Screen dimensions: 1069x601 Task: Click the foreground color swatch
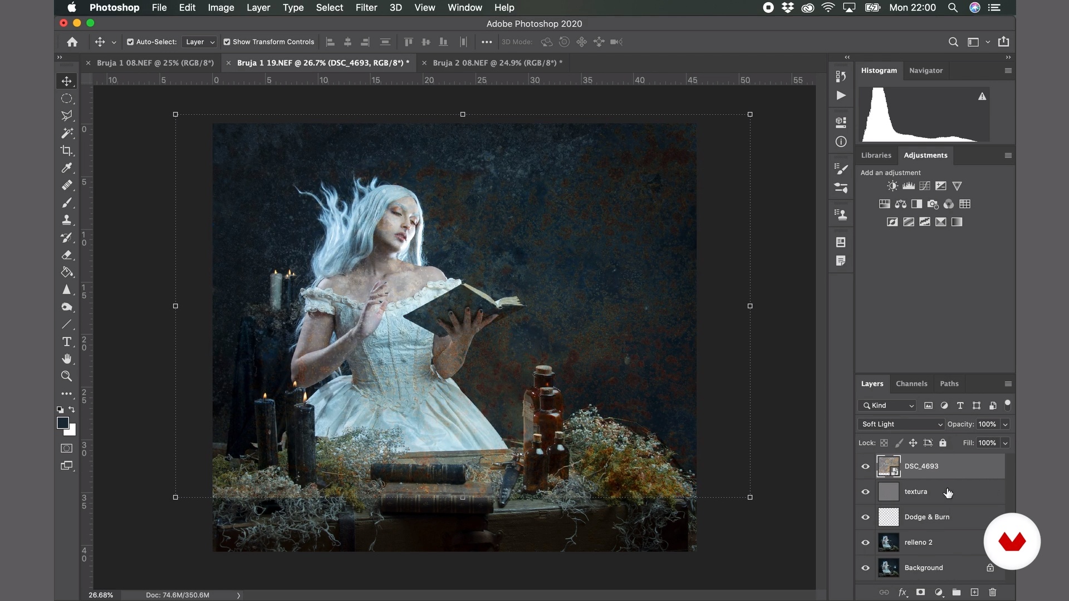point(63,423)
